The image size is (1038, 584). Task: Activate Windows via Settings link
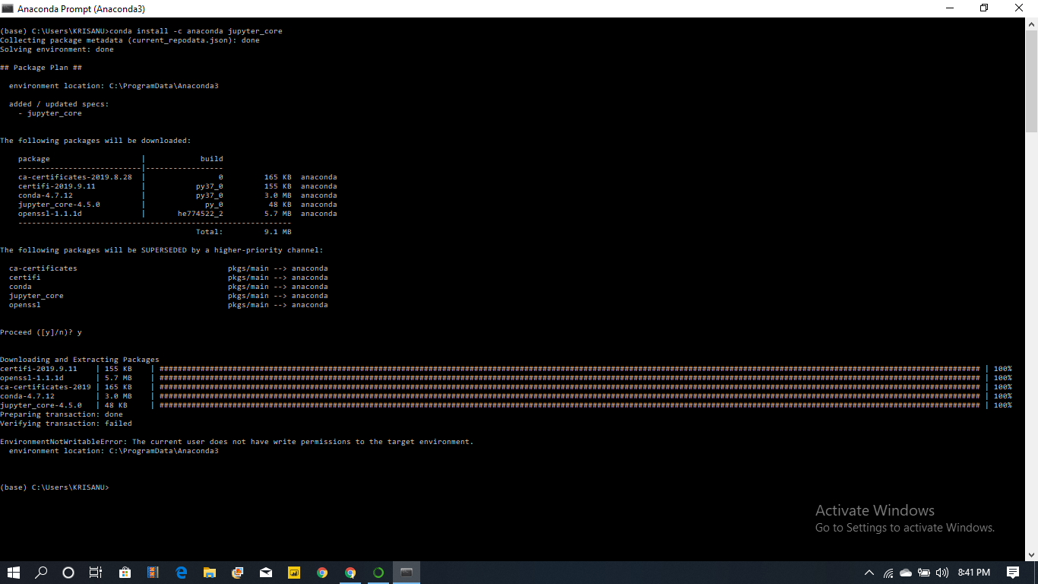(904, 527)
